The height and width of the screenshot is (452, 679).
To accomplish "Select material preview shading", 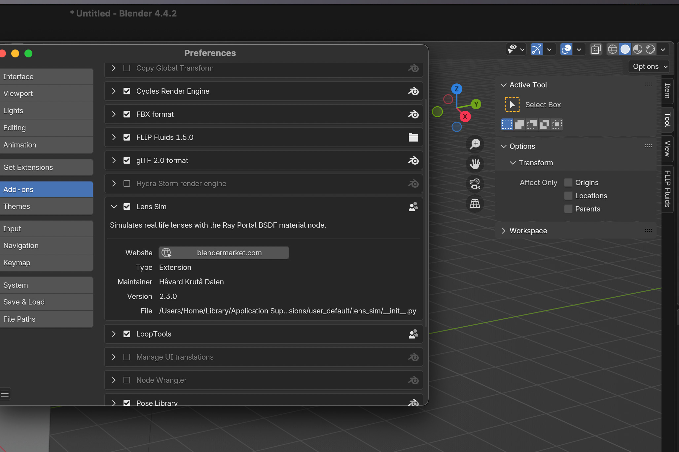I will 638,49.
